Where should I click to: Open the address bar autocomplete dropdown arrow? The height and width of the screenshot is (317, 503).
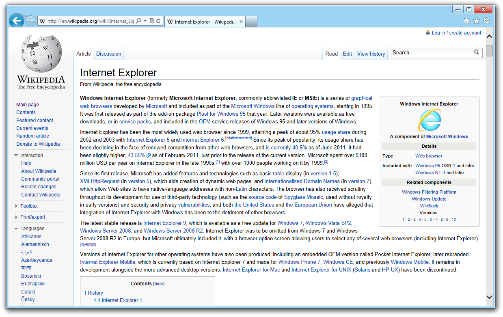tap(145, 21)
